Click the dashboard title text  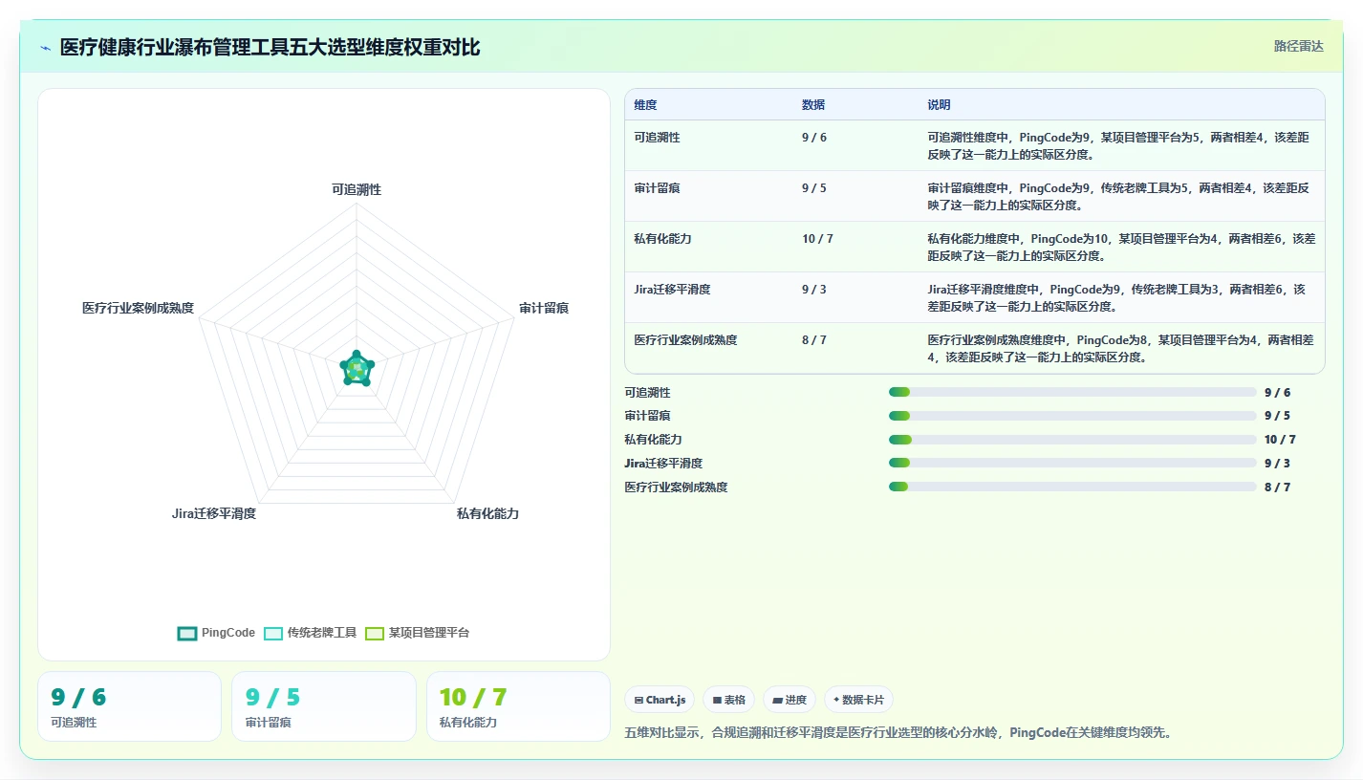pos(270,48)
